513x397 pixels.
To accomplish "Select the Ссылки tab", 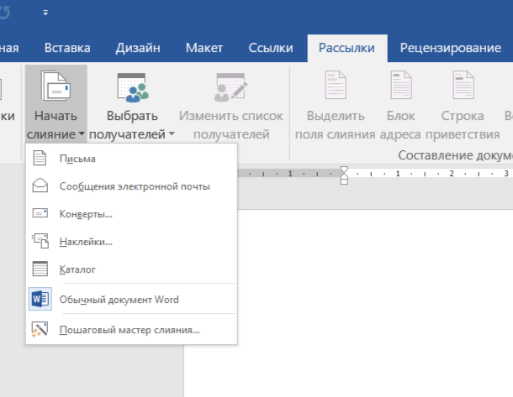I will (271, 49).
